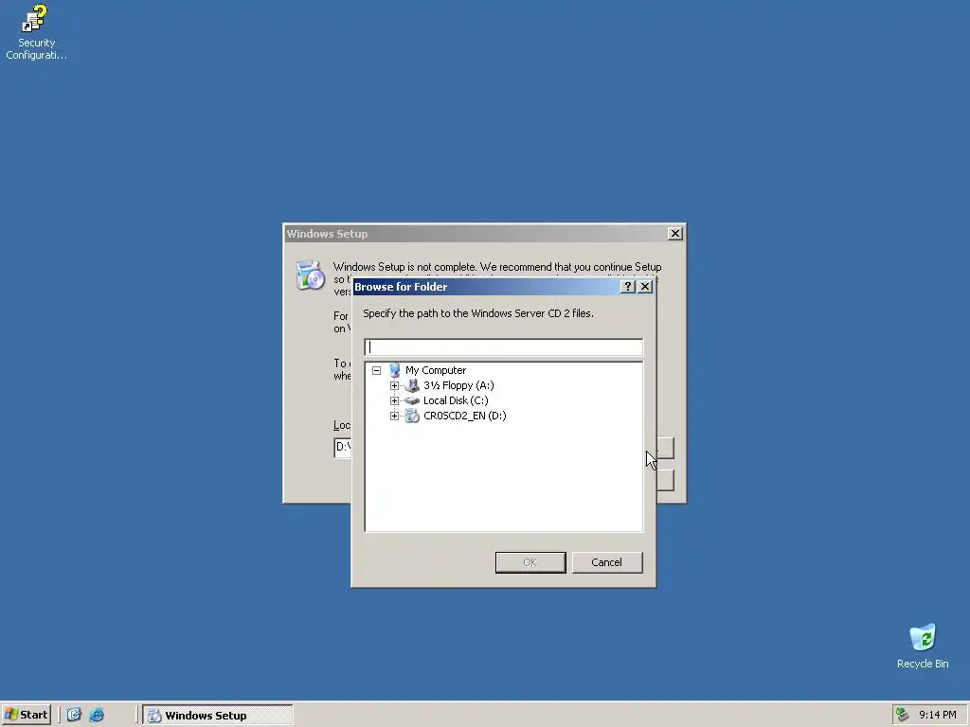Click the My Computer icon in tree
Screen dimensions: 970x727
coord(395,370)
